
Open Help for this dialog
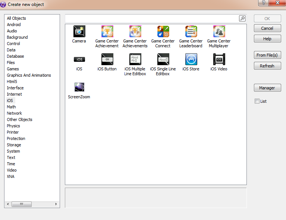coord(267,39)
